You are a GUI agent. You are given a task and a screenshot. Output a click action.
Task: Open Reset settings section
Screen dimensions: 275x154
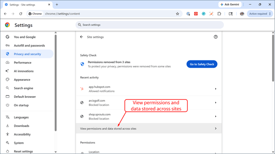27,151
